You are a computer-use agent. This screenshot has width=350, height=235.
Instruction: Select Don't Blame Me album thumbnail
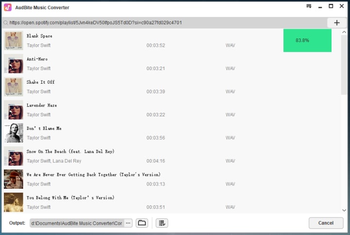pos(14,133)
